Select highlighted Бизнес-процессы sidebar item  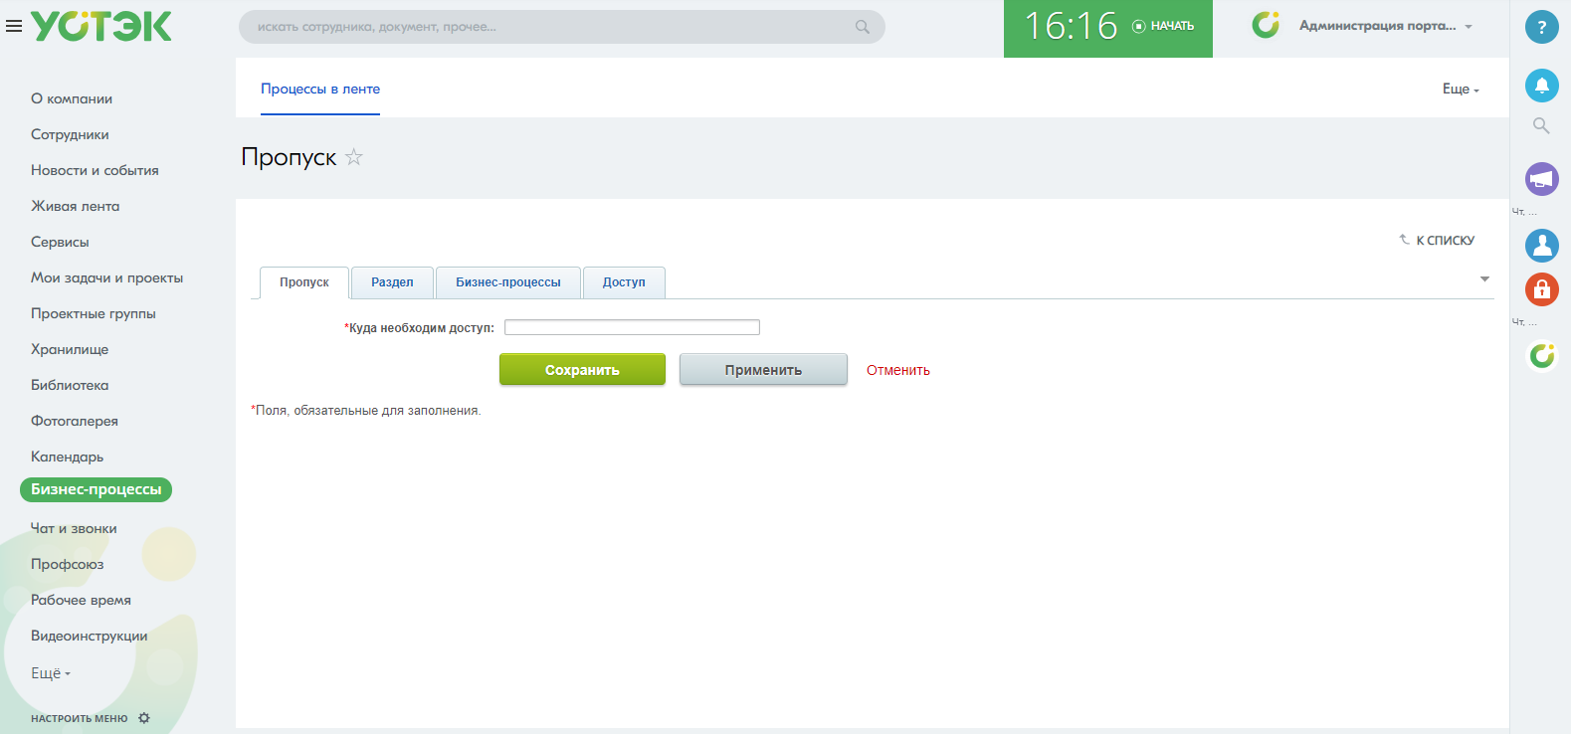[96, 489]
